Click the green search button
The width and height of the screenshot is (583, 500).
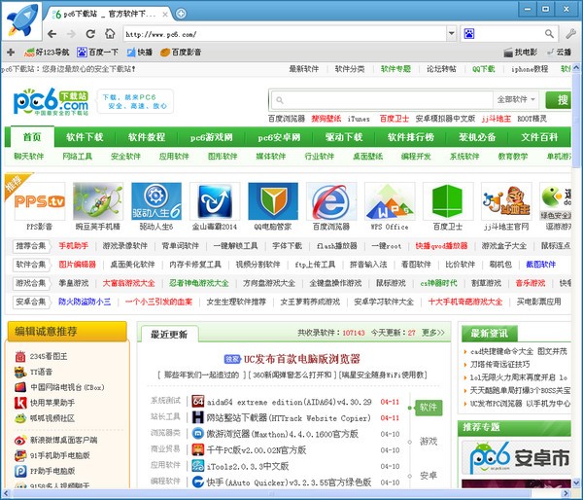558,99
